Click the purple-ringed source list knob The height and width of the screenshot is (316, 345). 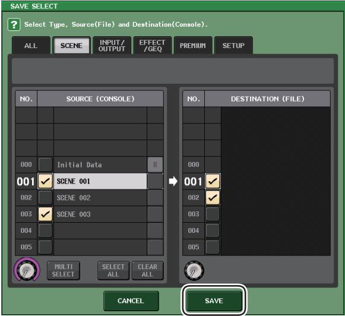pyautogui.click(x=27, y=270)
